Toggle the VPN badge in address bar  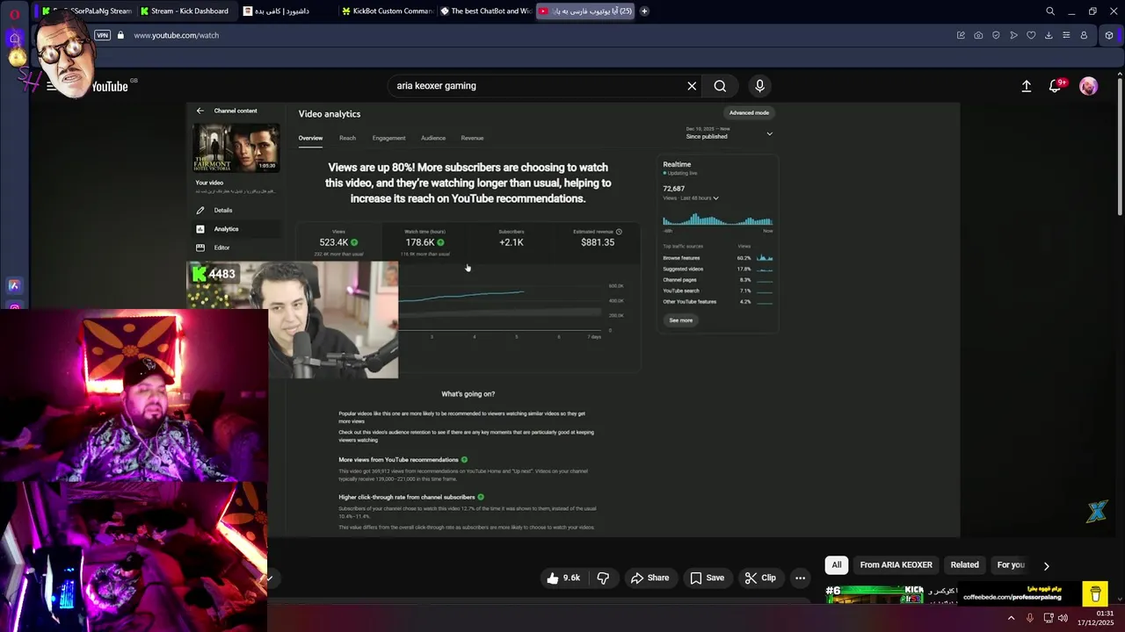point(102,35)
